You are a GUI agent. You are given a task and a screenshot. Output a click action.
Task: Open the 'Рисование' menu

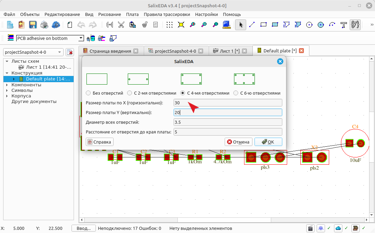tap(109, 14)
